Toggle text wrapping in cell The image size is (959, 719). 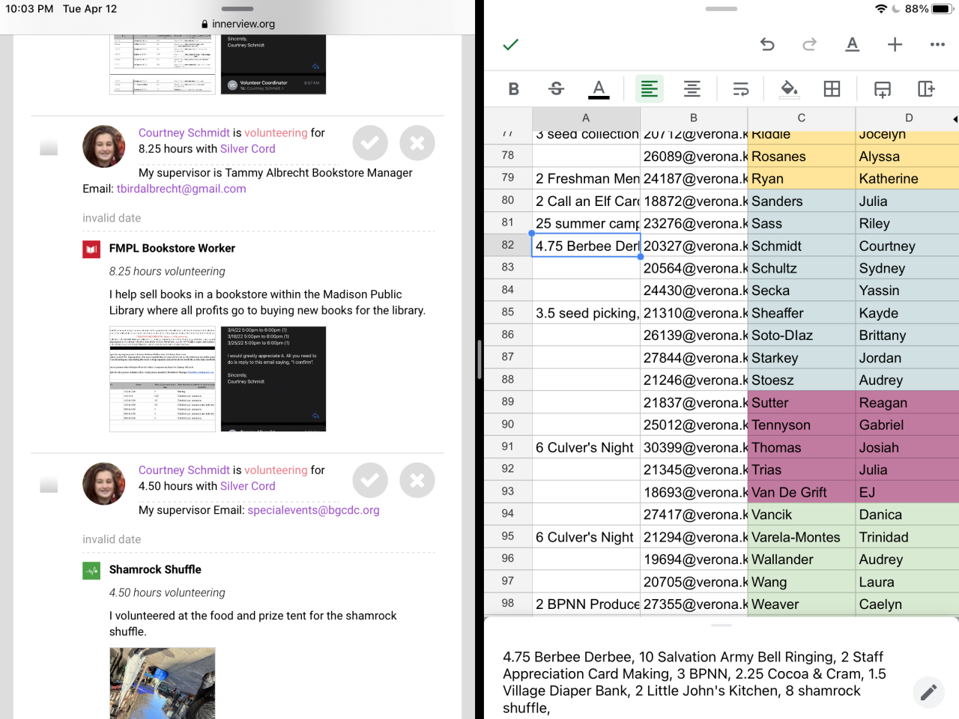tap(741, 89)
